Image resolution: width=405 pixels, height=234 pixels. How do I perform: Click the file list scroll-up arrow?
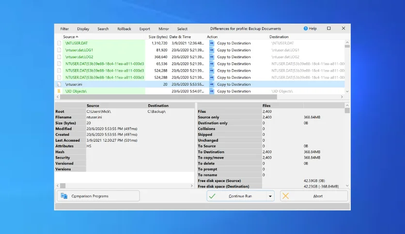click(347, 42)
